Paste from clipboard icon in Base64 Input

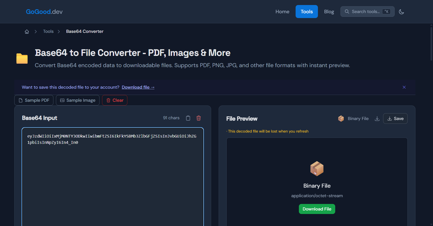[x=188, y=118]
